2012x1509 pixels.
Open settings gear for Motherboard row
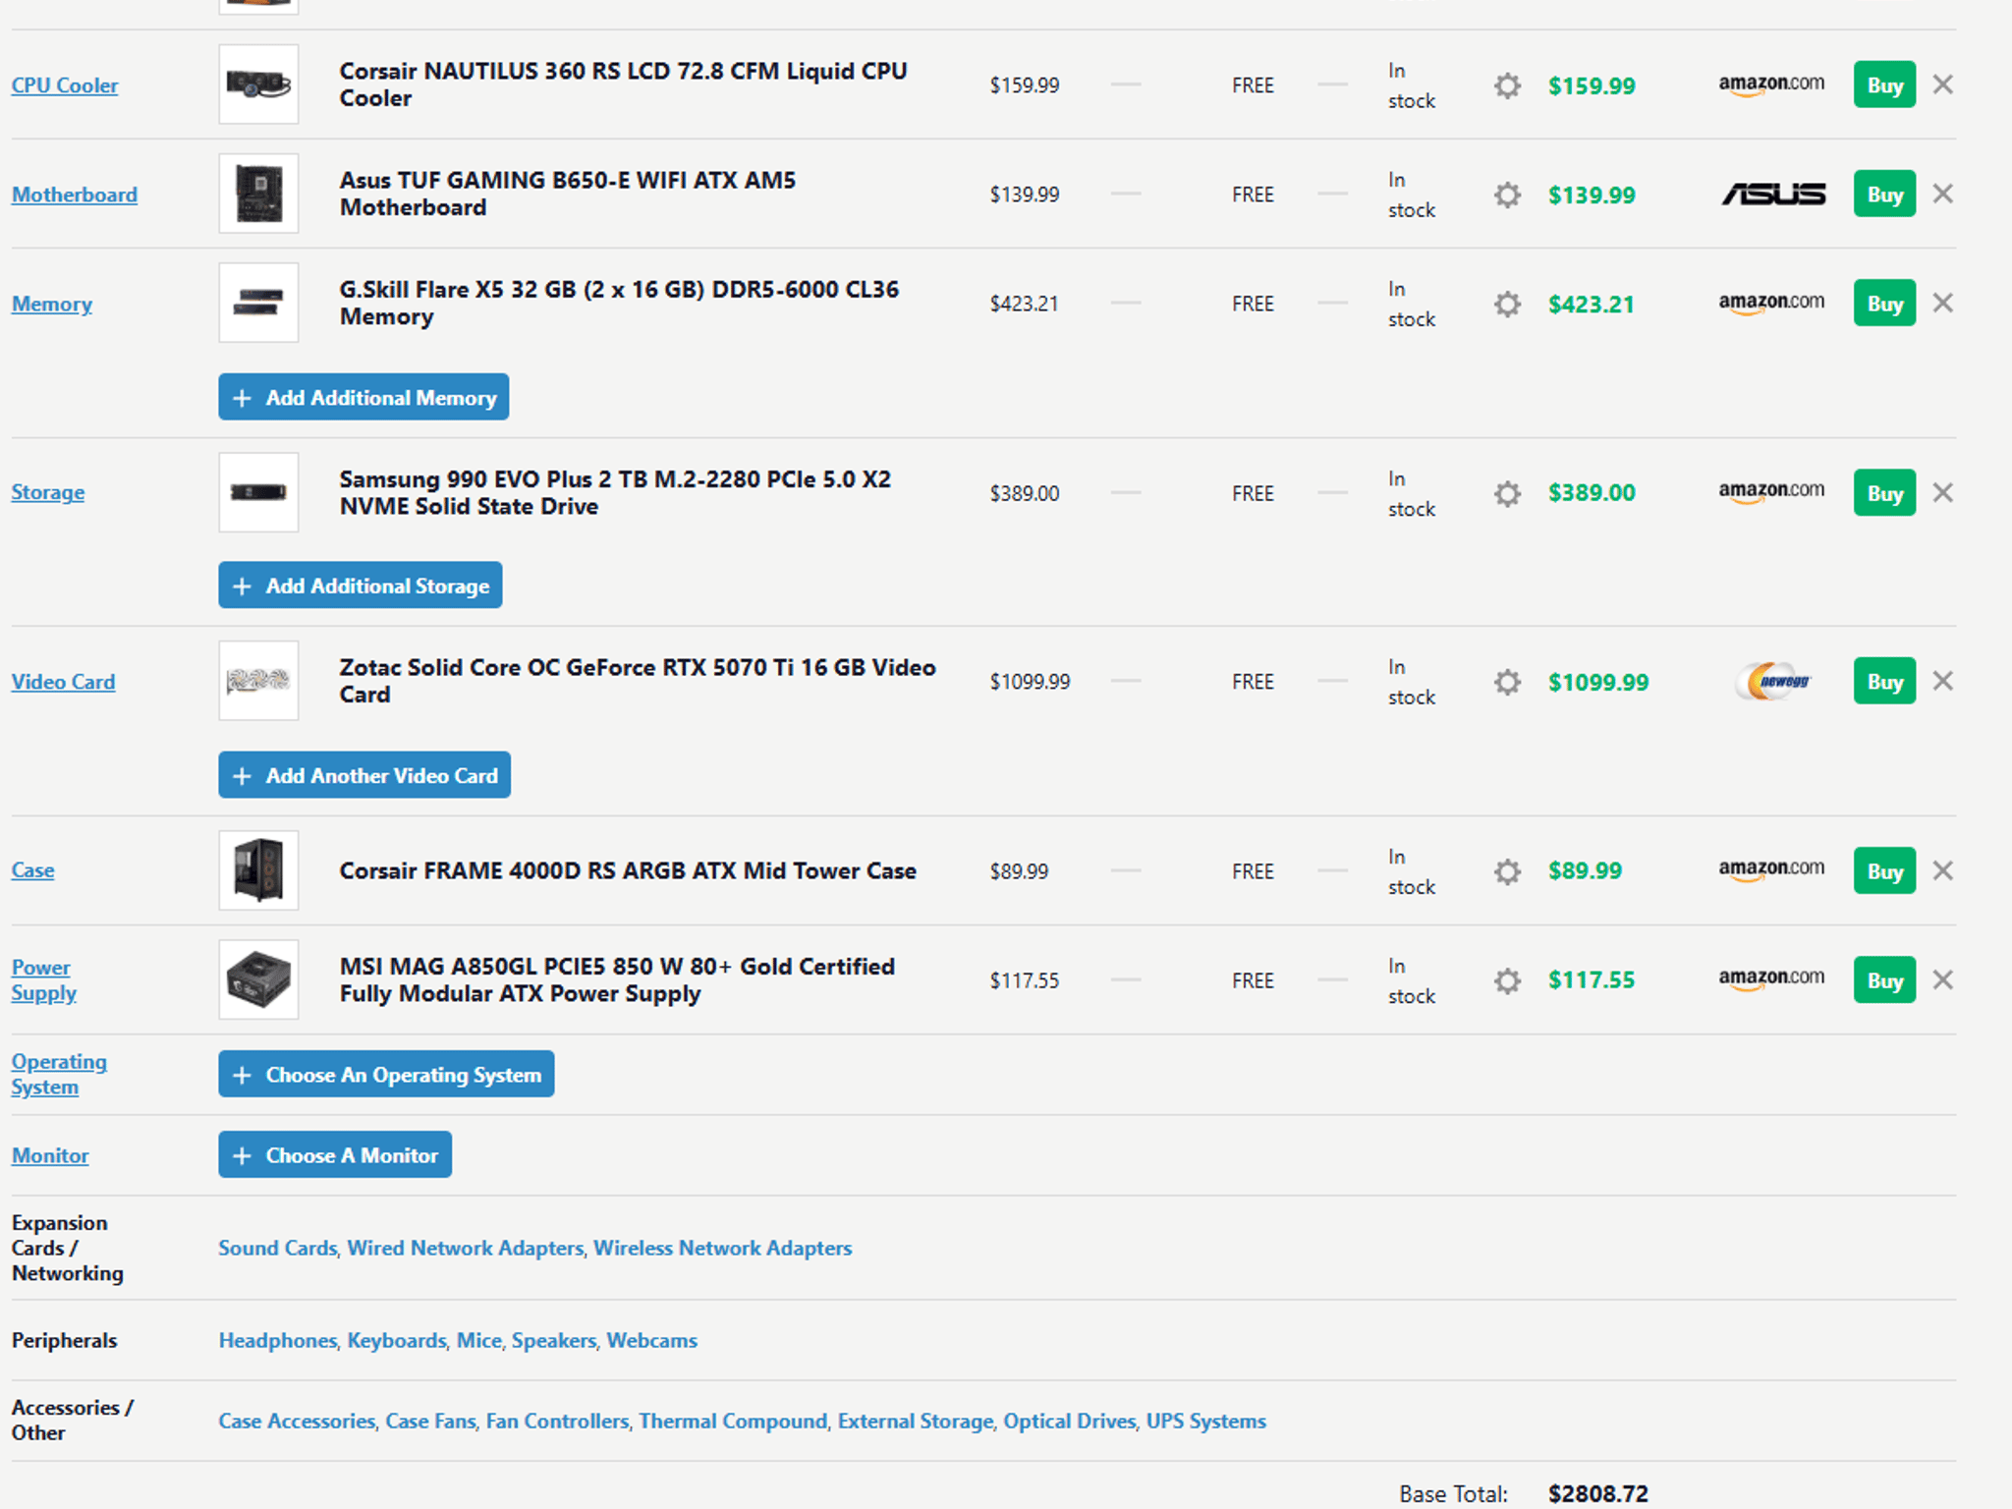coord(1507,195)
